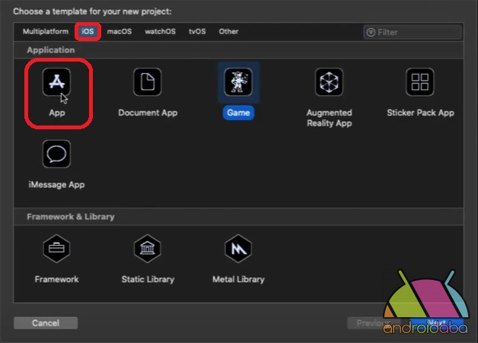Screen dimensions: 478x343
Task: Select the Document App template icon
Action: click(148, 82)
